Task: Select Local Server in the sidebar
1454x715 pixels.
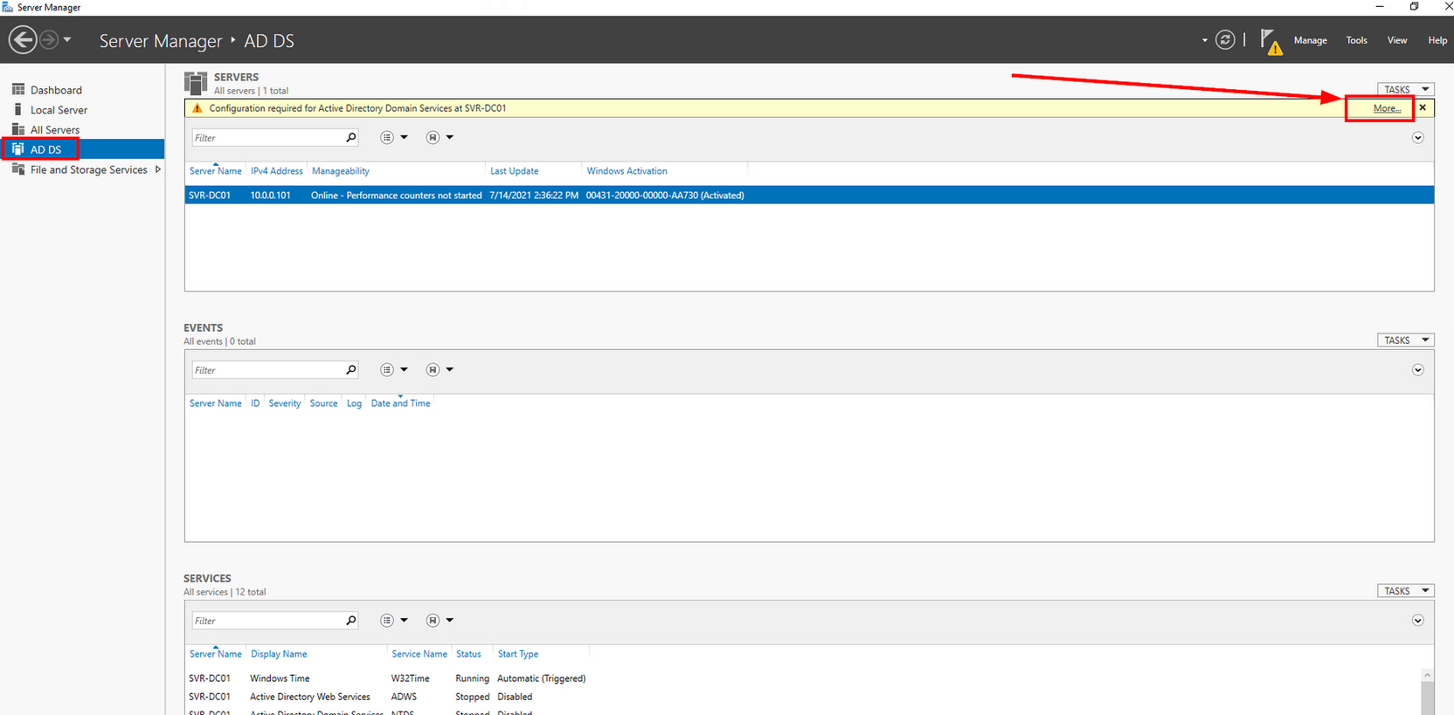Action: [59, 110]
